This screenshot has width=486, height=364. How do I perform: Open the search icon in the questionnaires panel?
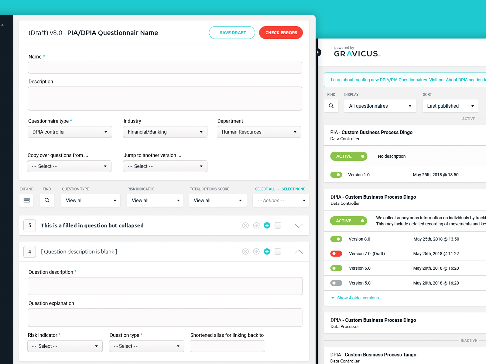point(331,106)
